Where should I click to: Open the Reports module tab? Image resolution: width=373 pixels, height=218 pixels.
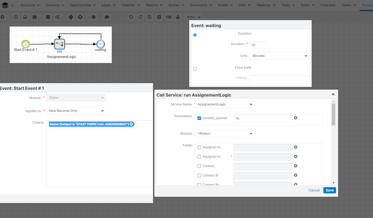152,5
